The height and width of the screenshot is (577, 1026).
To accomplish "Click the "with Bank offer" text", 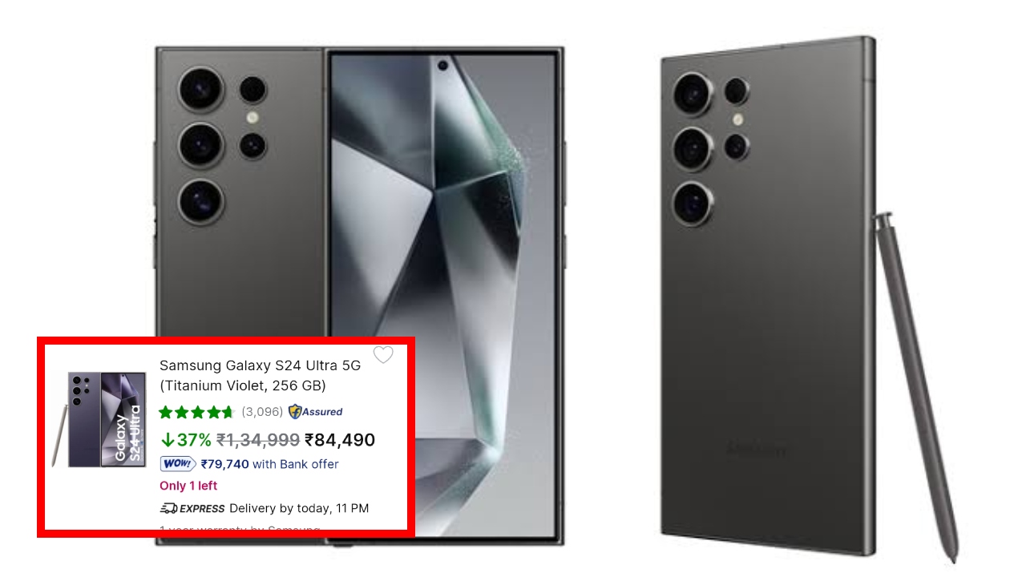I will click(x=296, y=464).
